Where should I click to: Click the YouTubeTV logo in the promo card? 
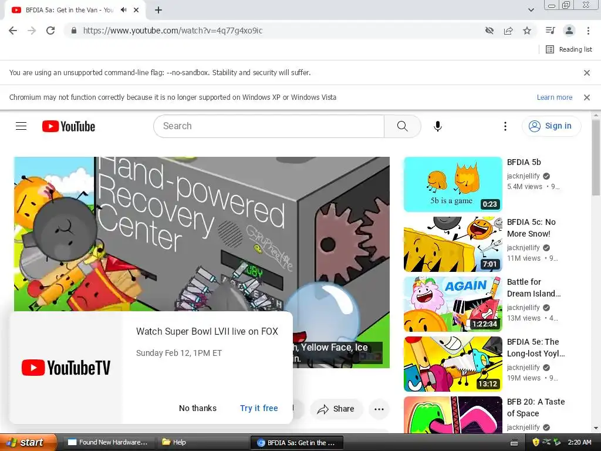click(x=66, y=368)
